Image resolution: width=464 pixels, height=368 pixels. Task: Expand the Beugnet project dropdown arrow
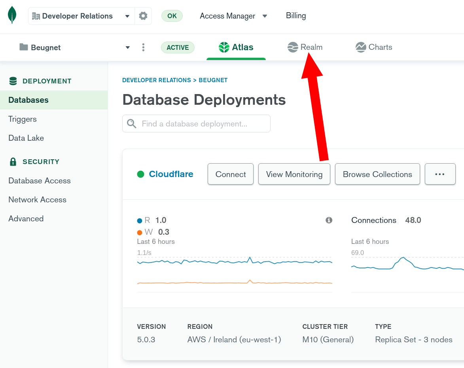click(127, 47)
